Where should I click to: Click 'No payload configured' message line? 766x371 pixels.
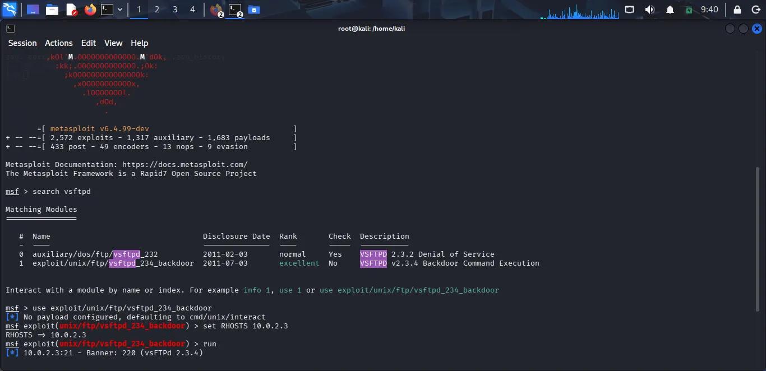136,317
